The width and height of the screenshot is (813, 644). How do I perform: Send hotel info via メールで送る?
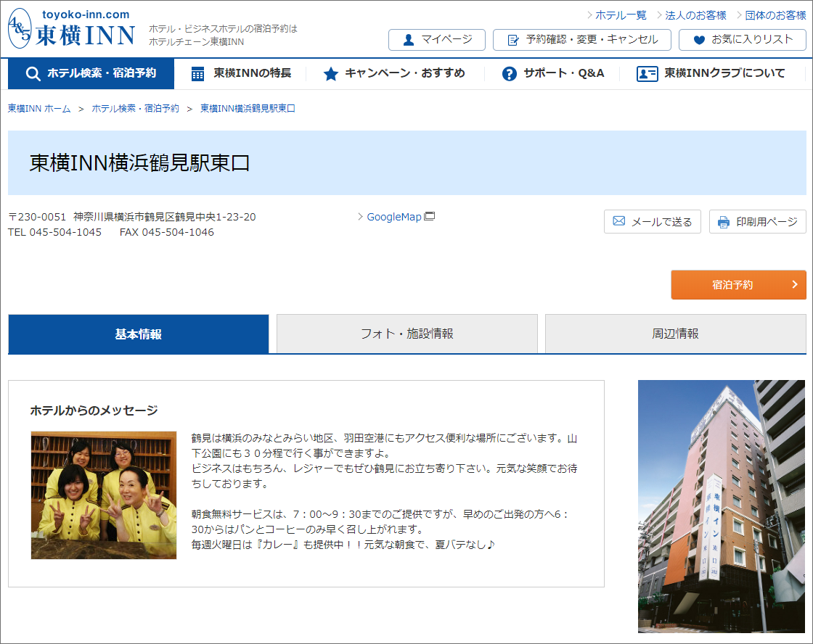[x=653, y=222]
